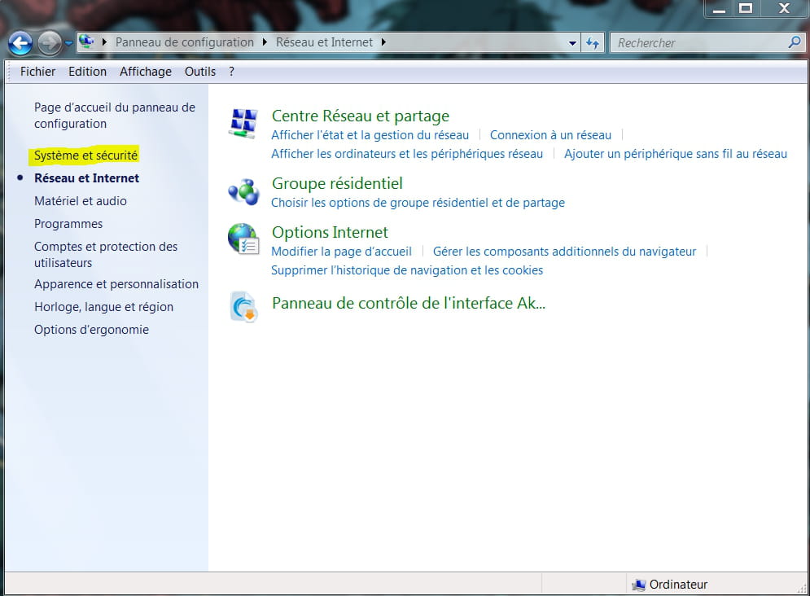Click Afficher l'état et la gestion du réseau
This screenshot has width=810, height=596.
click(370, 135)
